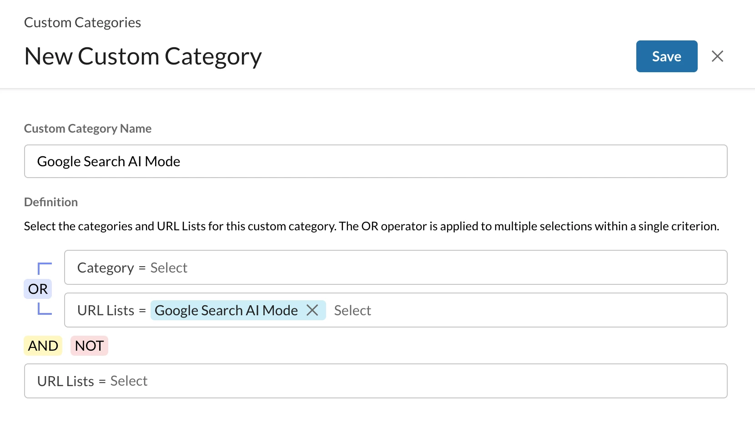755x427 pixels.
Task: Click the OR operator description text
Action: pos(371,226)
